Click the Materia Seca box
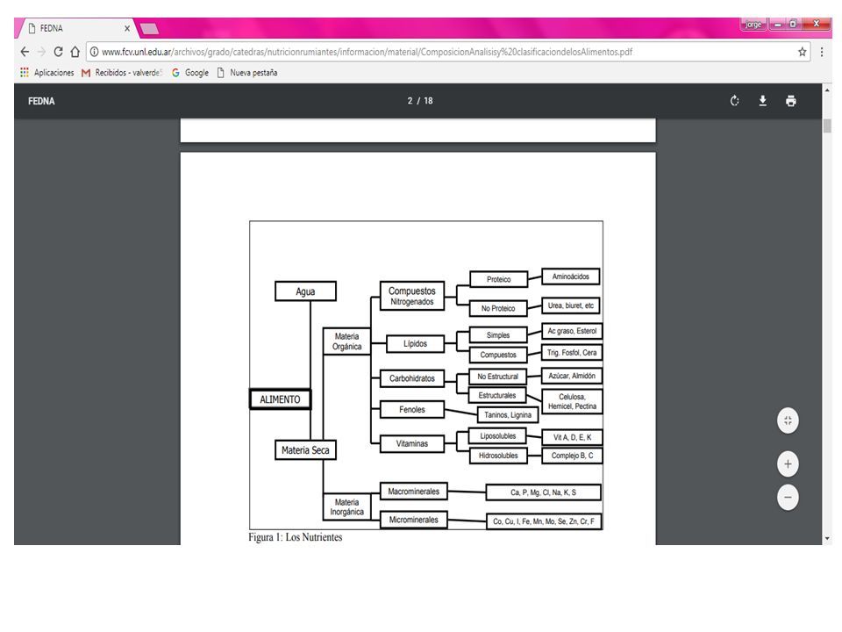The height and width of the screenshot is (632, 842). coord(305,449)
